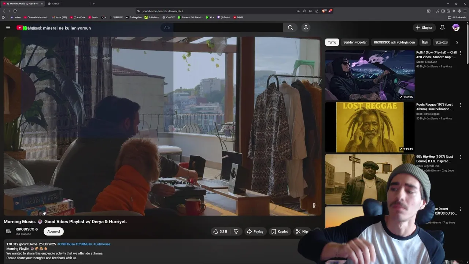Screen dimensions: 469x264
Task: Open the Leo AI sparkle icon
Action: click(x=454, y=11)
